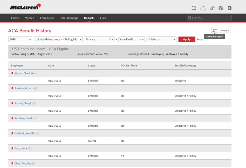Viewport: 246px width, 168px height.
Task: Click the Waived status in Caldwell's row
Action: [92, 141]
